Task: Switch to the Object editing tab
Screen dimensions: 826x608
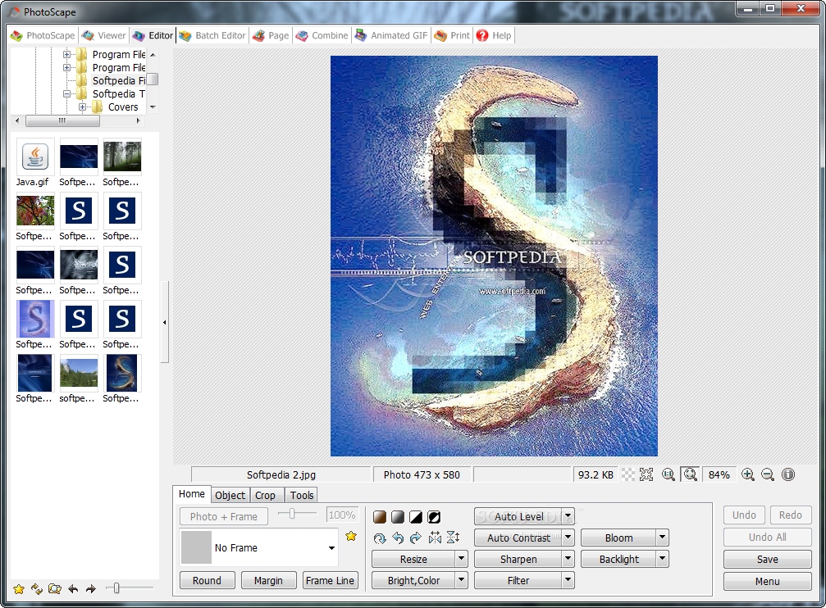Action: point(230,496)
